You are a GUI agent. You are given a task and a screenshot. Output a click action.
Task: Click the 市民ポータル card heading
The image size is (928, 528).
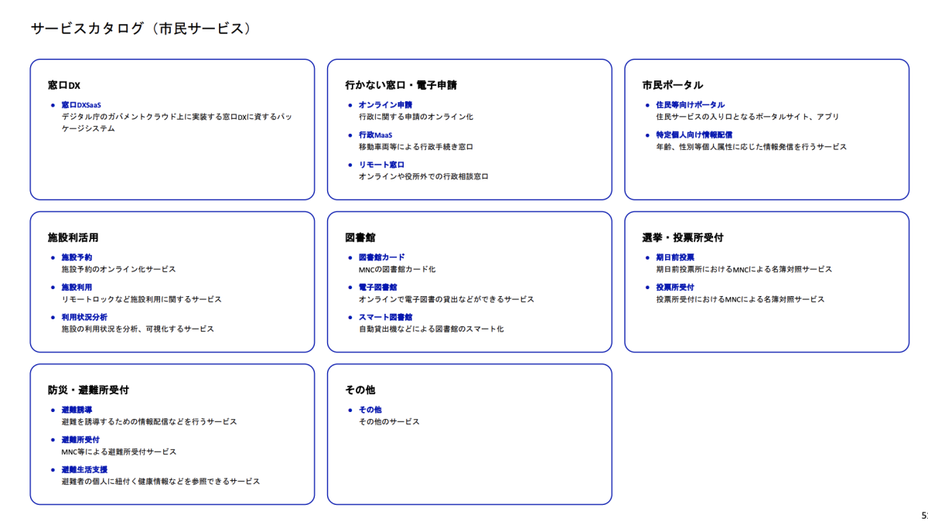672,85
